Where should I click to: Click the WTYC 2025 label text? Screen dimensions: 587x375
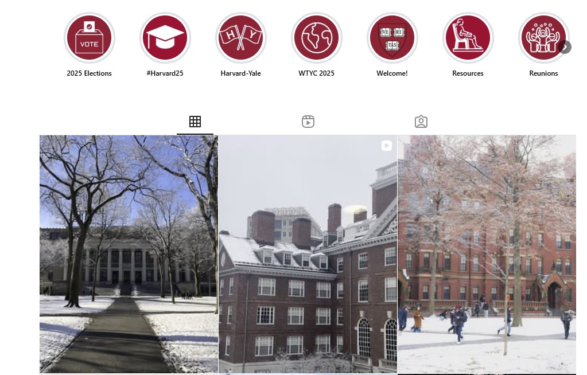(316, 73)
